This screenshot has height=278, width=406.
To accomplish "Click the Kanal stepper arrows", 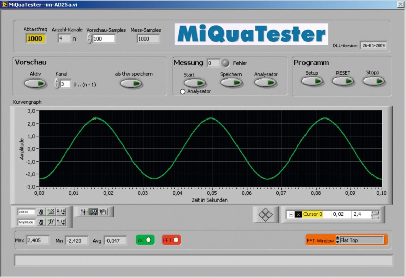I will pyautogui.click(x=56, y=84).
